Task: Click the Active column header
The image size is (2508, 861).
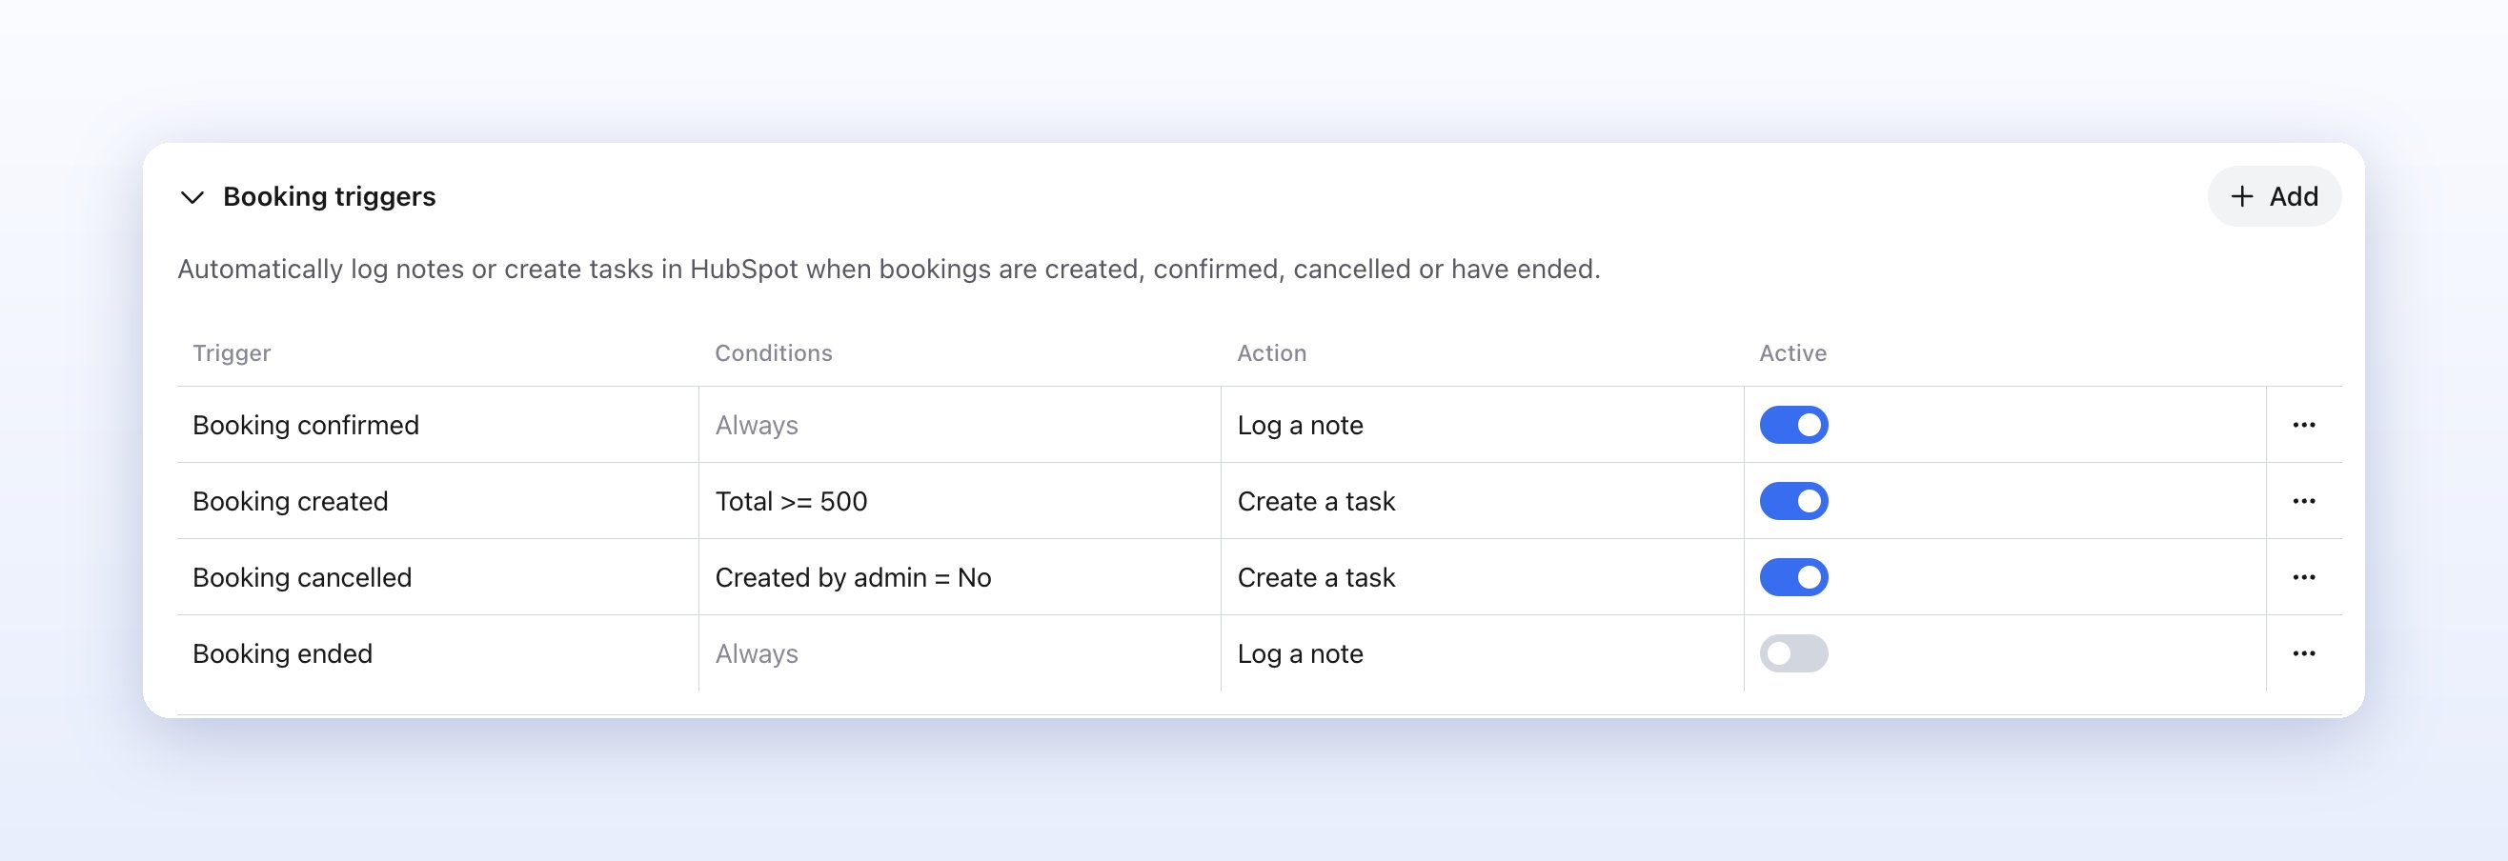Action: coord(1792,353)
